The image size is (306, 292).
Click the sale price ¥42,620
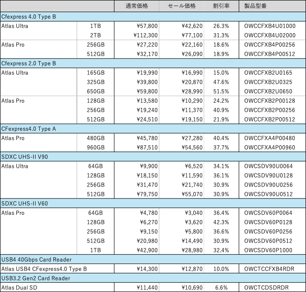click(192, 26)
